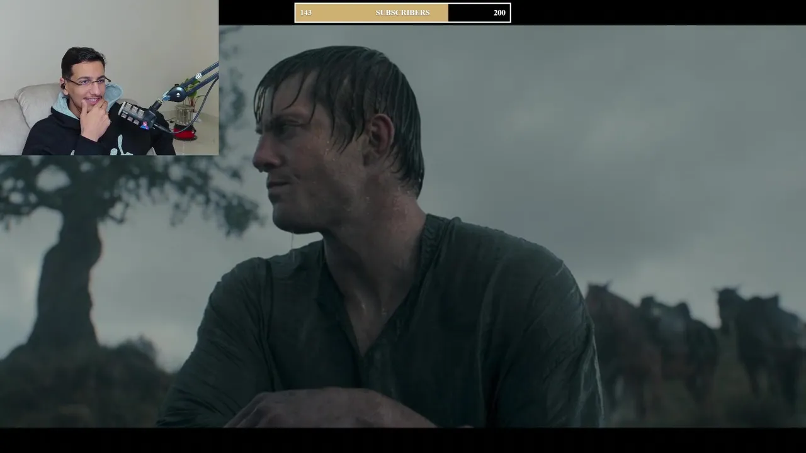
Task: Click the main video of the rain-soaked man
Action: coord(403,226)
